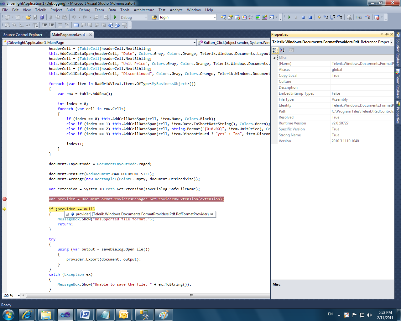Viewport: 401px width, 321px height.
Task: Toggle the red breakpoint in editor margin
Action: [x=4, y=199]
